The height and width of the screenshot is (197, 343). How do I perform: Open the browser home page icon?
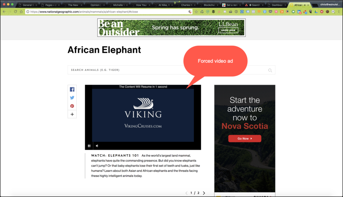coord(21,12)
